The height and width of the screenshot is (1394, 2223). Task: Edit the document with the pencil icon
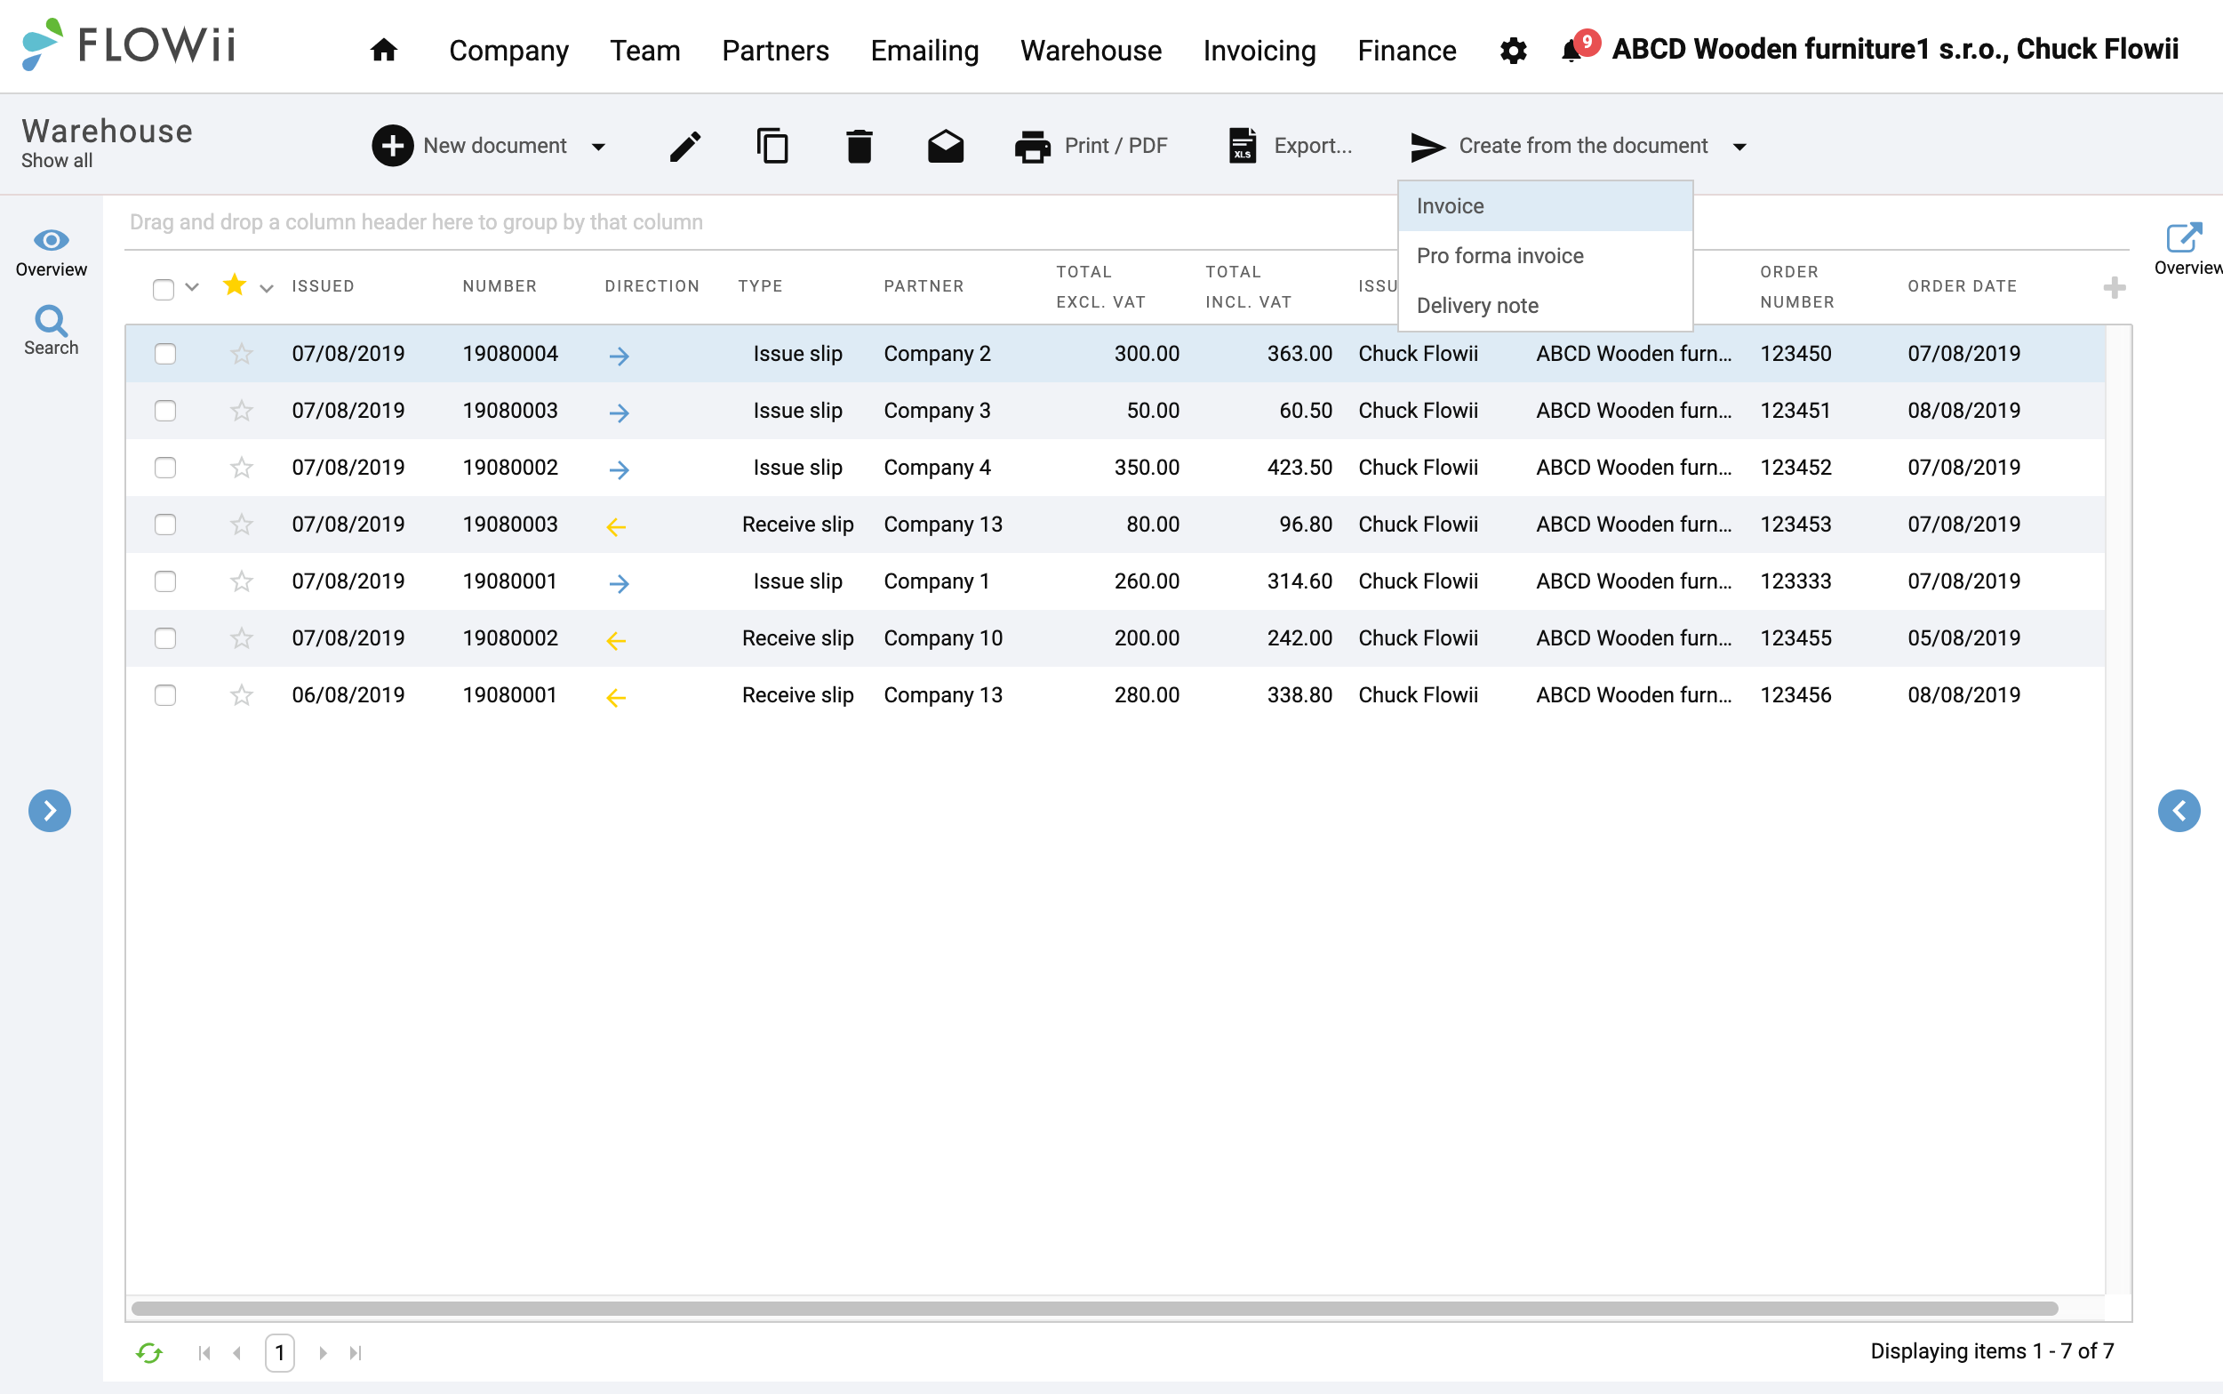click(x=684, y=146)
